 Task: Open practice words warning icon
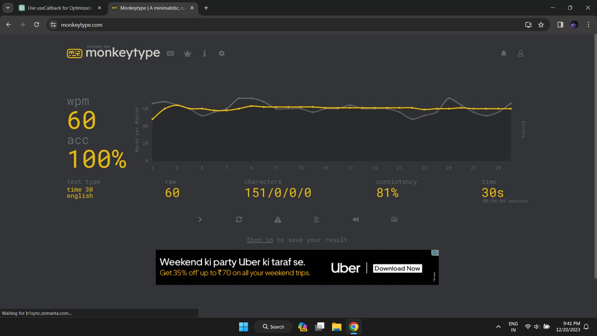point(278,220)
